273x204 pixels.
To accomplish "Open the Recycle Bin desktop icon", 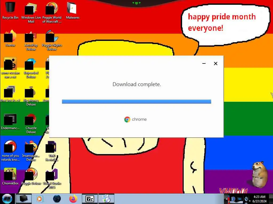I will (10, 10).
